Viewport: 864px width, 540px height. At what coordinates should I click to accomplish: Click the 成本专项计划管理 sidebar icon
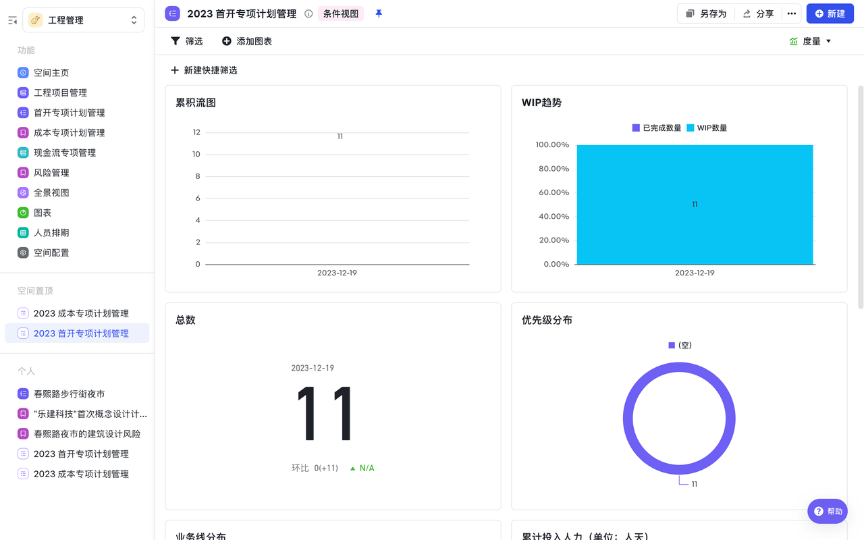coord(23,132)
